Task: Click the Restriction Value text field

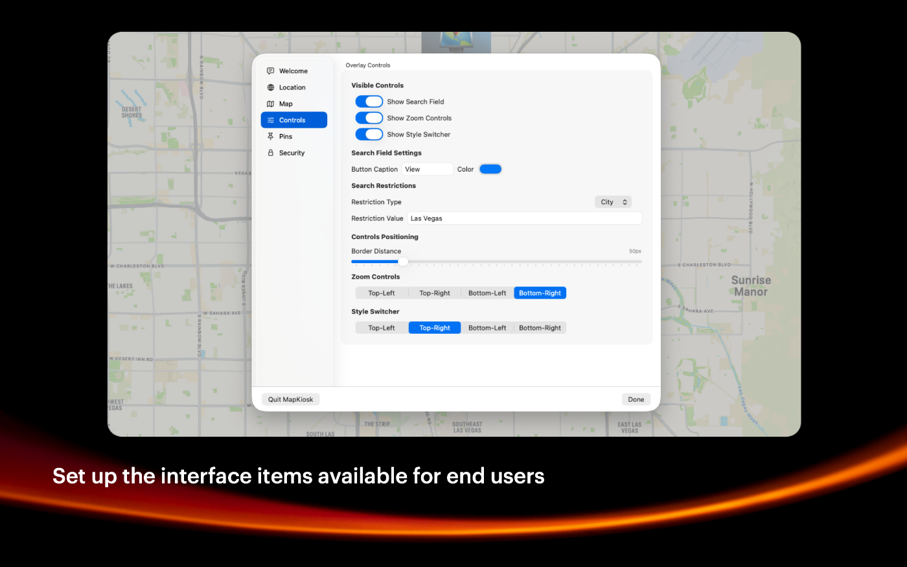Action: click(524, 218)
